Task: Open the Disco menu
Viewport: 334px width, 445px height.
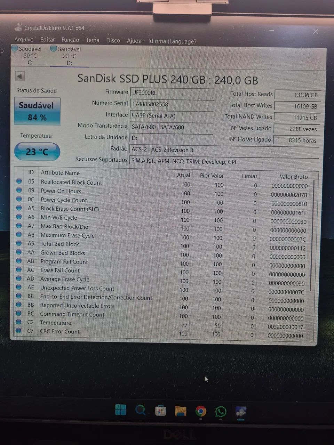Action: point(113,40)
